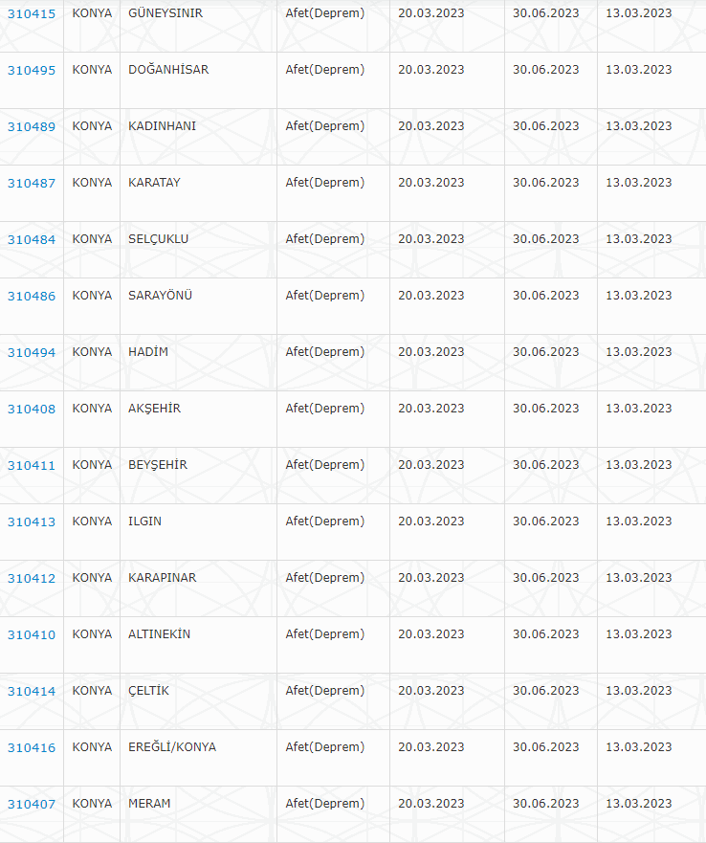Click the 310413 Ilgın record link
Image resolution: width=706 pixels, height=843 pixels.
click(32, 522)
